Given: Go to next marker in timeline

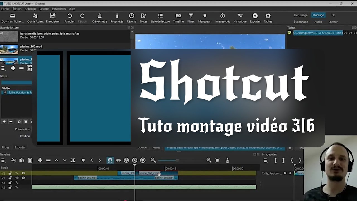Looking at the screenshot, I should (x=100, y=160).
